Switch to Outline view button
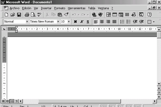 [16, 101]
